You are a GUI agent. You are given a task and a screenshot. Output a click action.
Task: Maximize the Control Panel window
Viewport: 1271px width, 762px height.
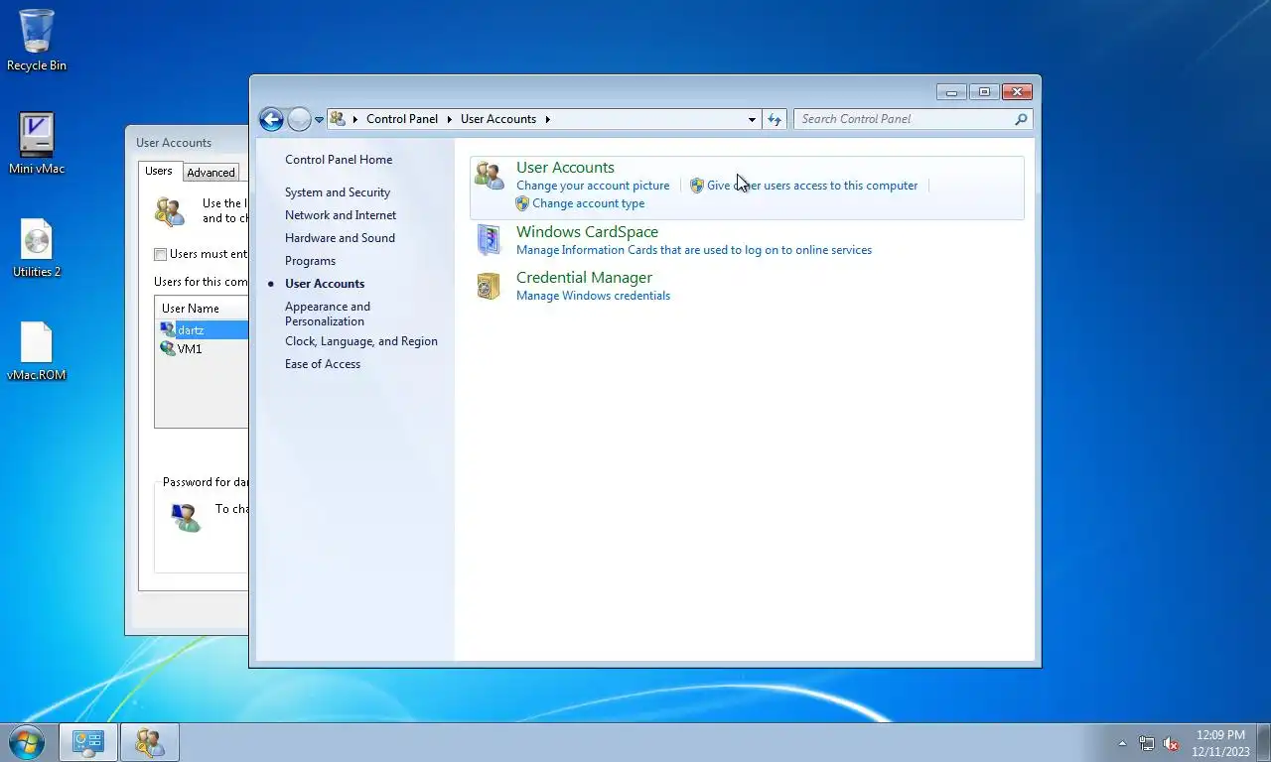point(984,92)
